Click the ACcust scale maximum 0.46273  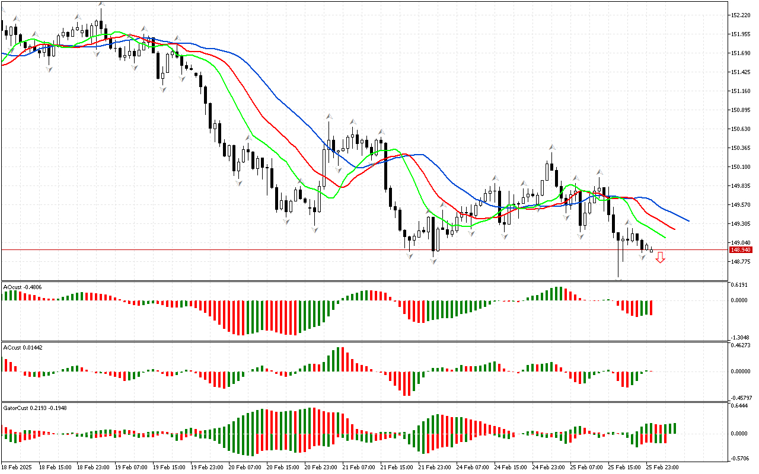coord(741,345)
